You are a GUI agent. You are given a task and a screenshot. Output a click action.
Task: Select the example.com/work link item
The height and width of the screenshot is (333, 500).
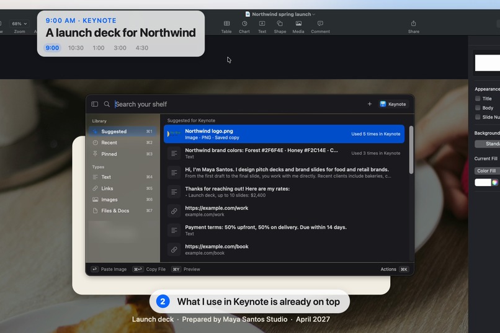pyautogui.click(x=283, y=211)
